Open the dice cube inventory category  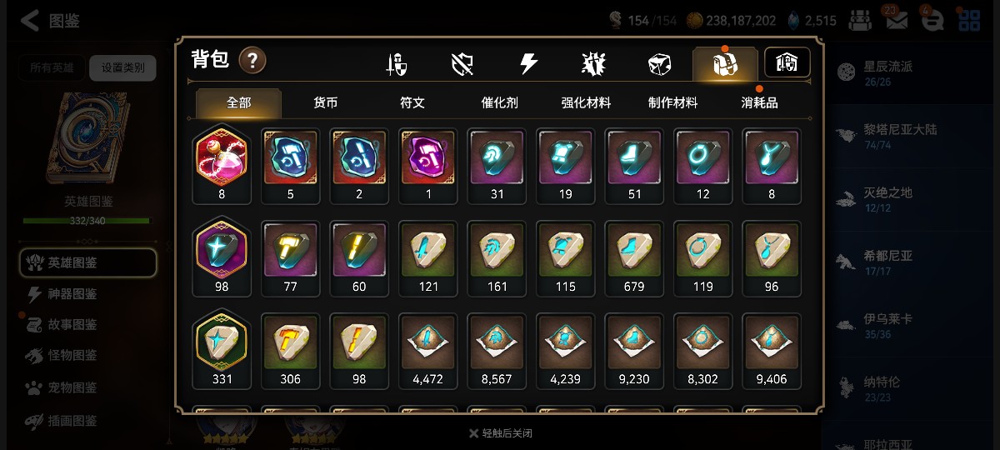pyautogui.click(x=659, y=64)
